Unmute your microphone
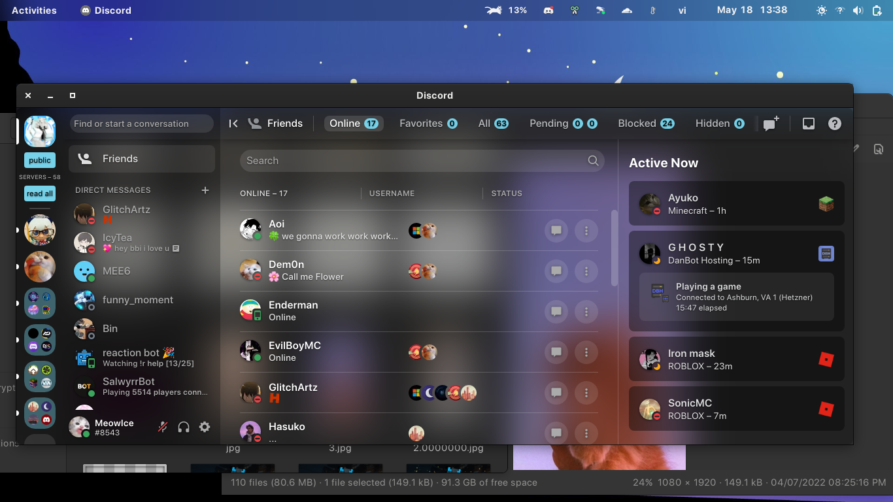893x502 pixels. (x=161, y=427)
